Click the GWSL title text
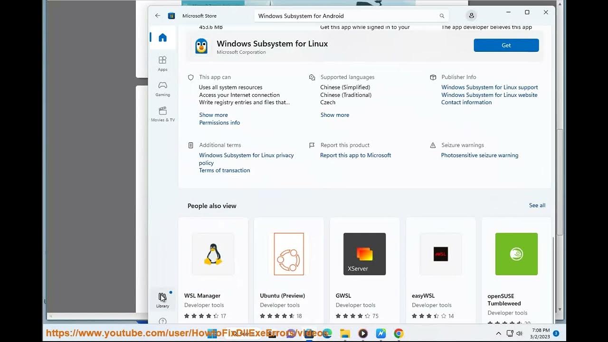The image size is (608, 342). [343, 295]
